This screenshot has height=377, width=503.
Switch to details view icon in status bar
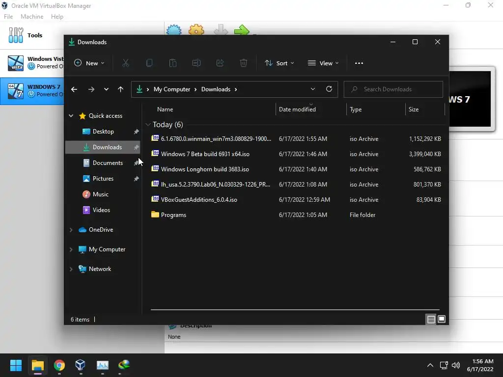point(431,319)
